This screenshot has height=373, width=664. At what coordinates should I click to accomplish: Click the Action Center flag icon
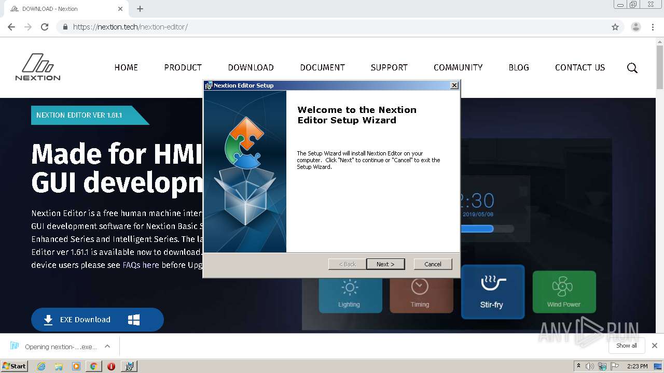point(615,366)
